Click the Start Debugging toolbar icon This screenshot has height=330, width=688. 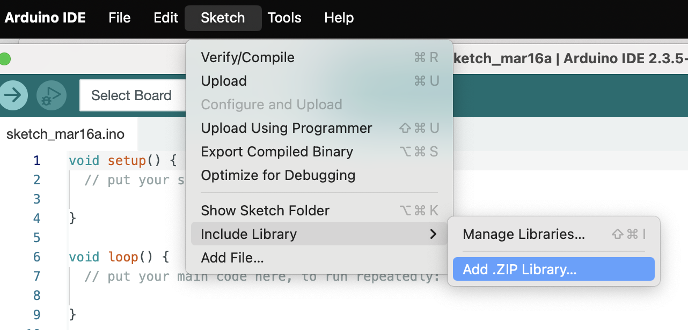(51, 95)
